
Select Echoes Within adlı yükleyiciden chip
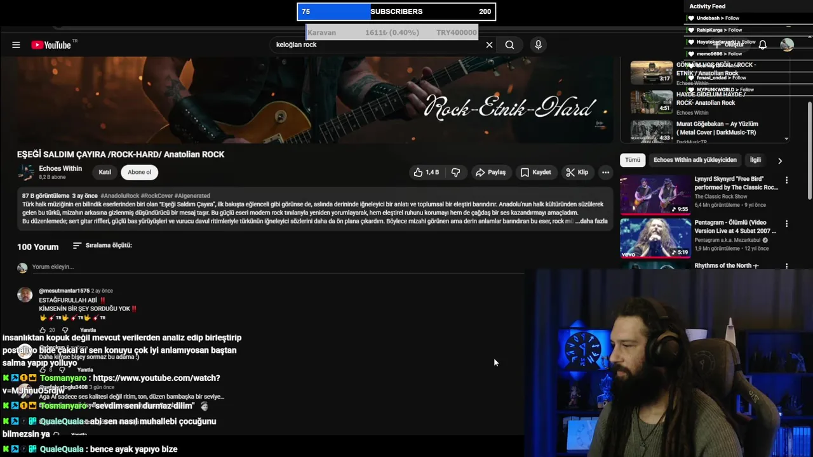695,160
